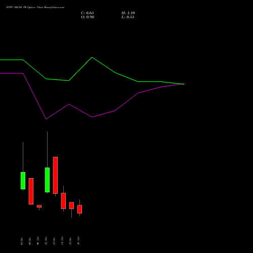Click the tiny red candlestick above 06 Oct
253x253 pixels.
point(39,206)
